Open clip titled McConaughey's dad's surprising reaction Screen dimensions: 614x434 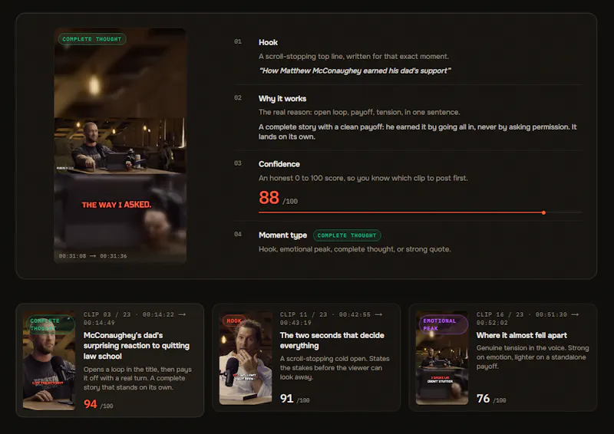coord(137,346)
